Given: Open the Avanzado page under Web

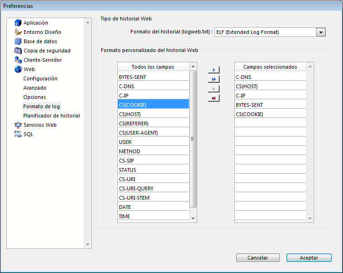Looking at the screenshot, I should pyautogui.click(x=35, y=88).
